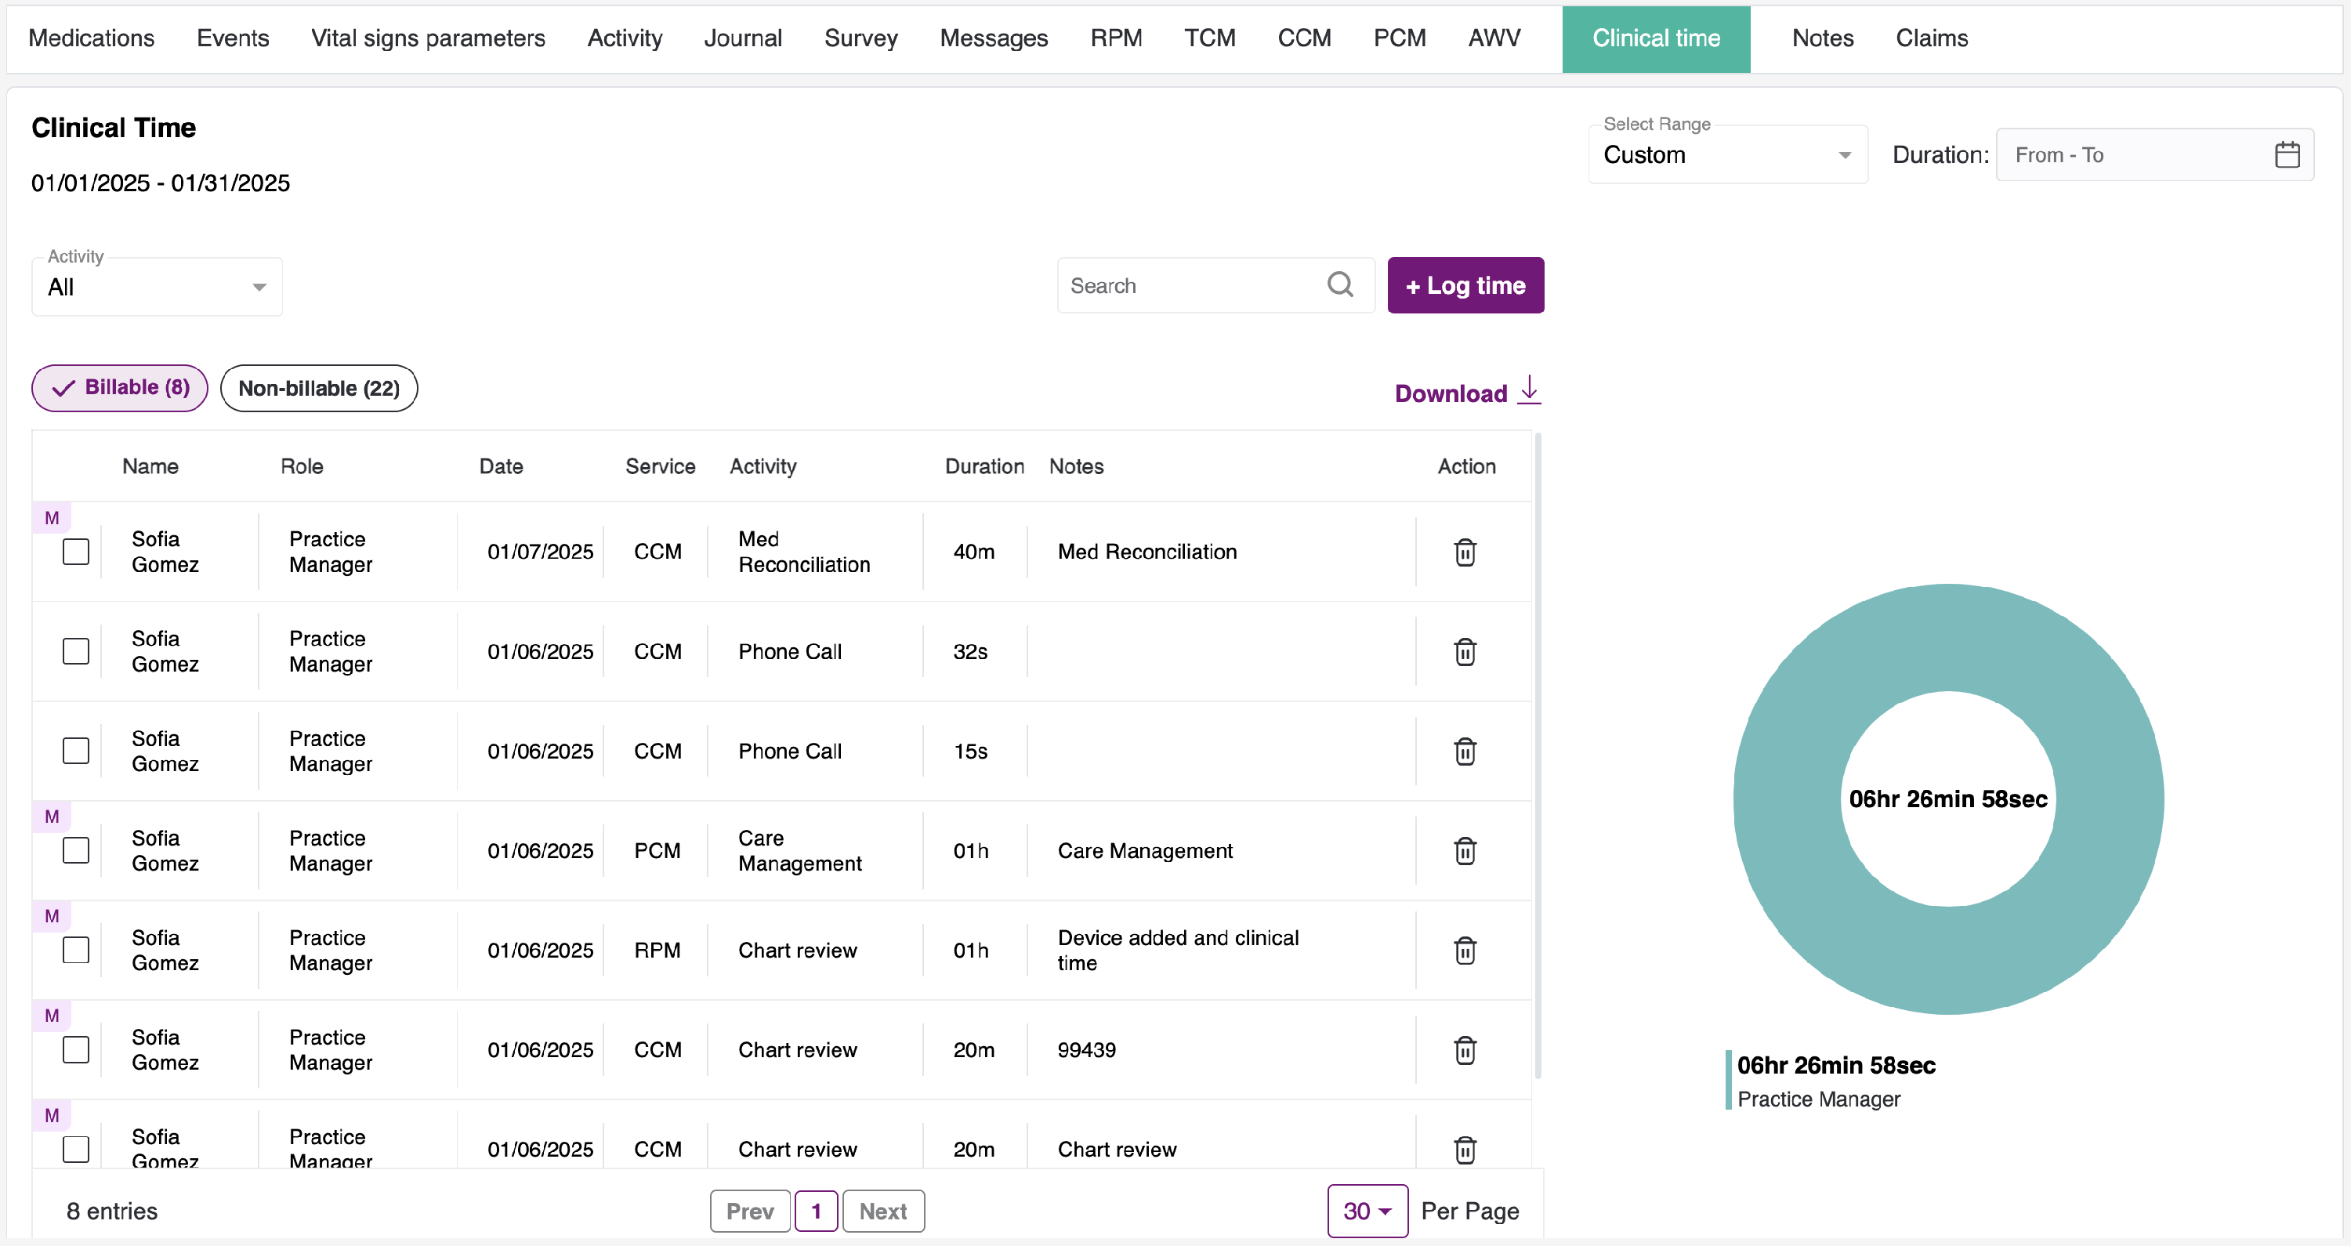Delete the 99439 Chart review entry

1465,1050
